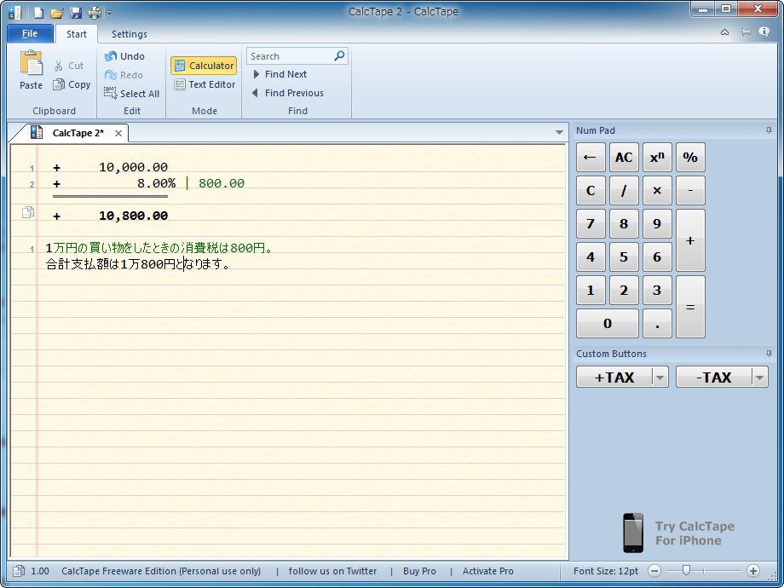This screenshot has width=784, height=588.
Task: Collapse the ribbon with the up chevron
Action: tap(724, 32)
